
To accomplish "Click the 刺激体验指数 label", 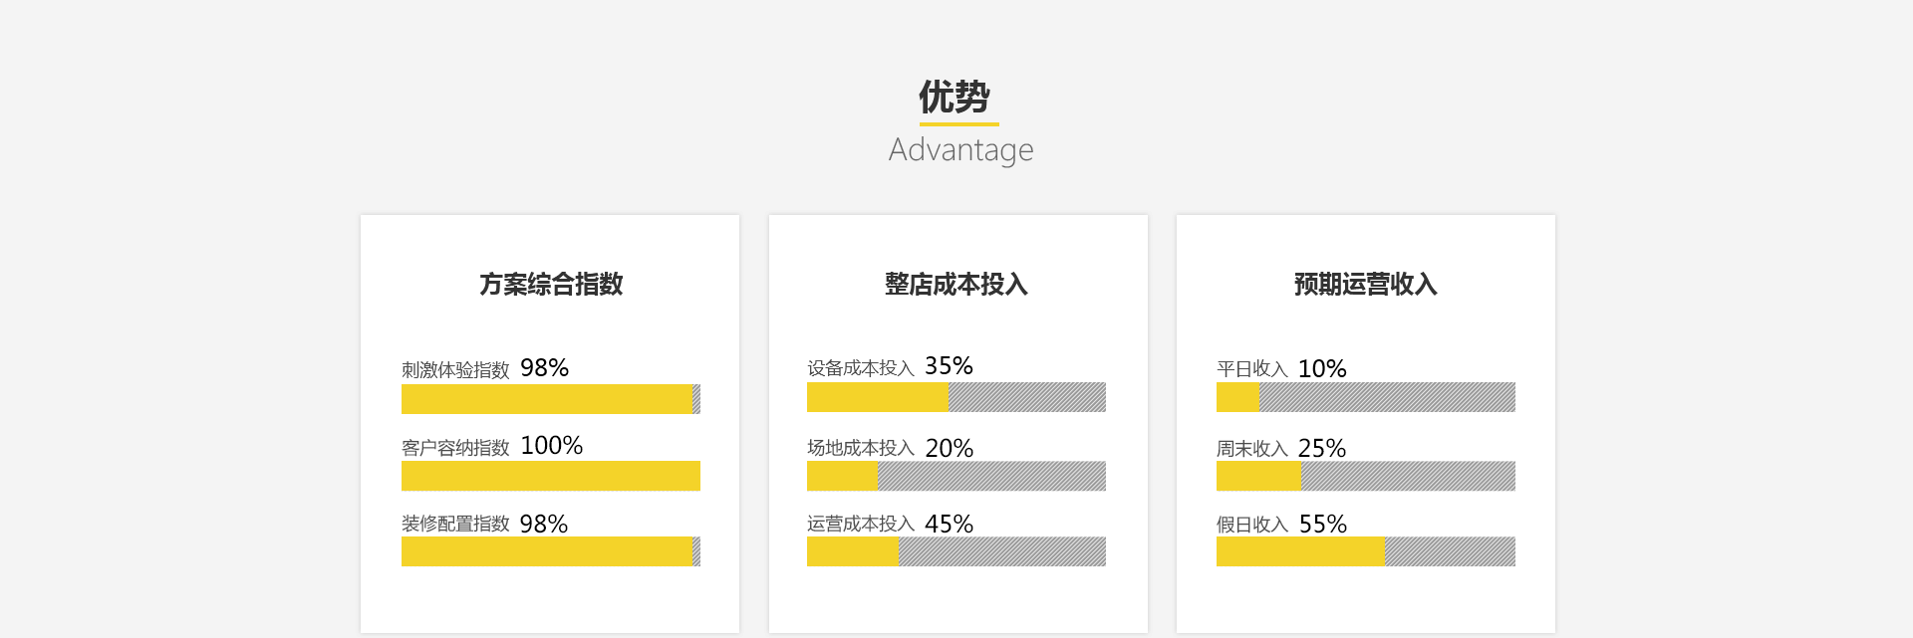I will click(x=455, y=370).
